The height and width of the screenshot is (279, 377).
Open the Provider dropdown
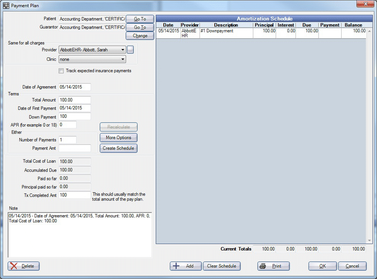(x=122, y=50)
